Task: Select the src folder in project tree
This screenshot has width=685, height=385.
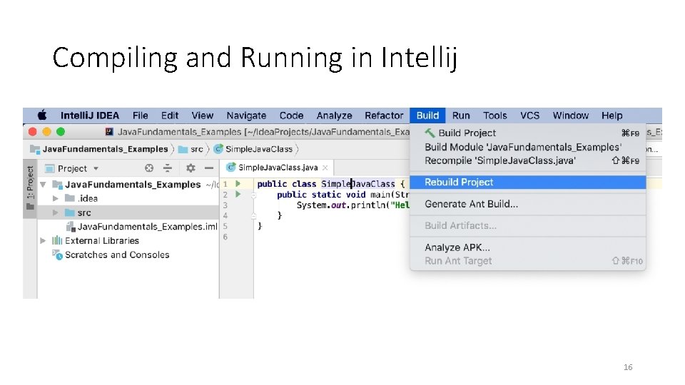Action: point(128,212)
